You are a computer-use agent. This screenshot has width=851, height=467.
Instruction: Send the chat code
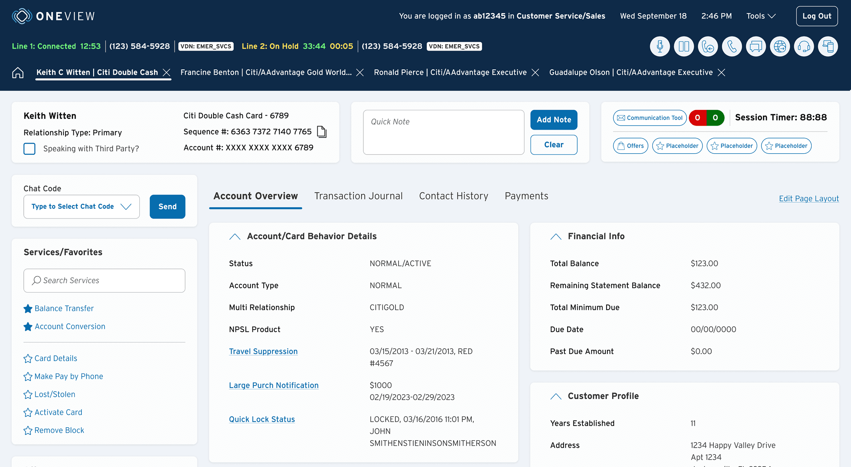(x=167, y=207)
